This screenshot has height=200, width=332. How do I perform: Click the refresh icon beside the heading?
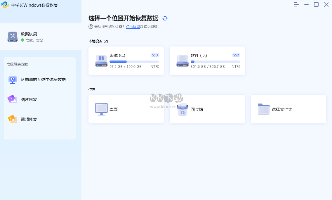[165, 18]
